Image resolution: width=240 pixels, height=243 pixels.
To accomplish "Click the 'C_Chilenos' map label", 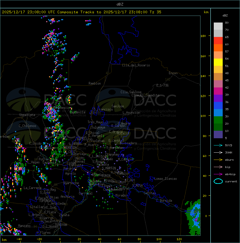I will coord(27,126).
